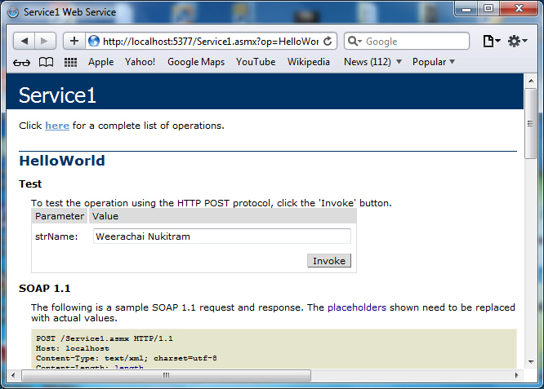544x389 pixels.
Task: Reload the page with refresh icon
Action: [328, 42]
